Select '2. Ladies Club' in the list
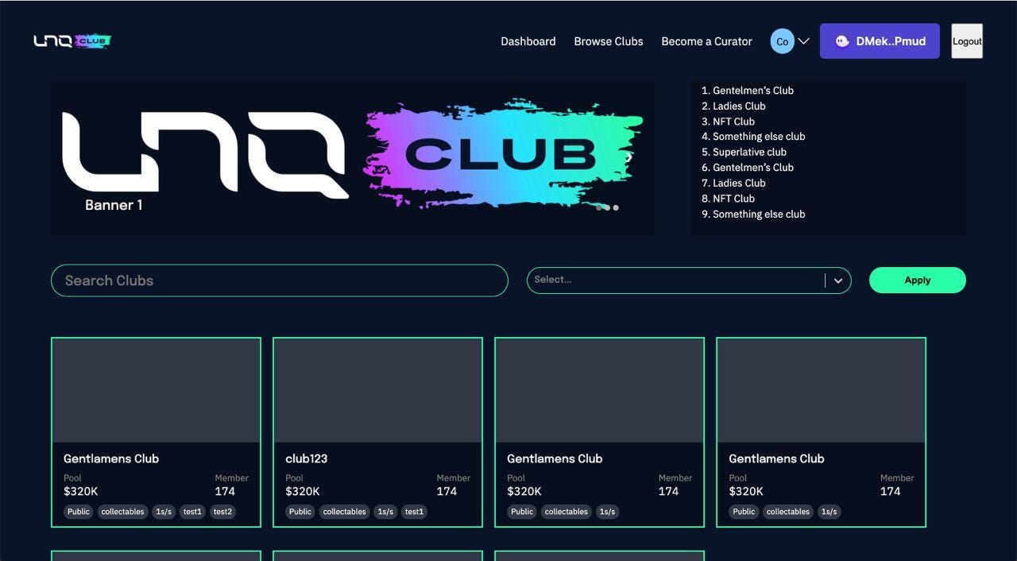This screenshot has width=1017, height=561. pyautogui.click(x=733, y=106)
